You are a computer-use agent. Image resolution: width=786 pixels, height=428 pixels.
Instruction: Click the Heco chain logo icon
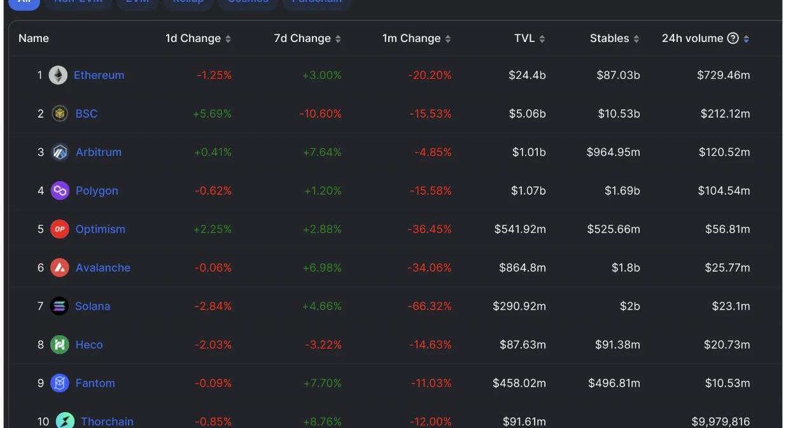point(60,345)
